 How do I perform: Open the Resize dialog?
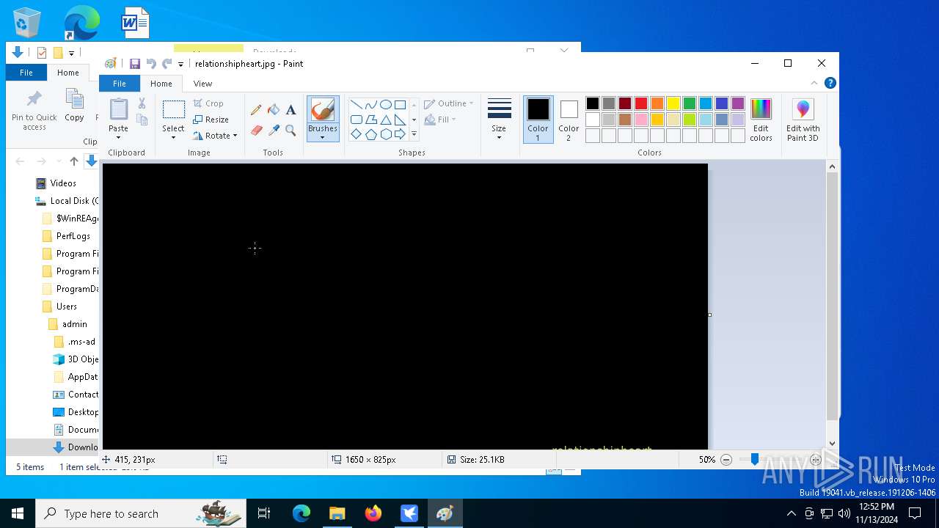click(211, 120)
